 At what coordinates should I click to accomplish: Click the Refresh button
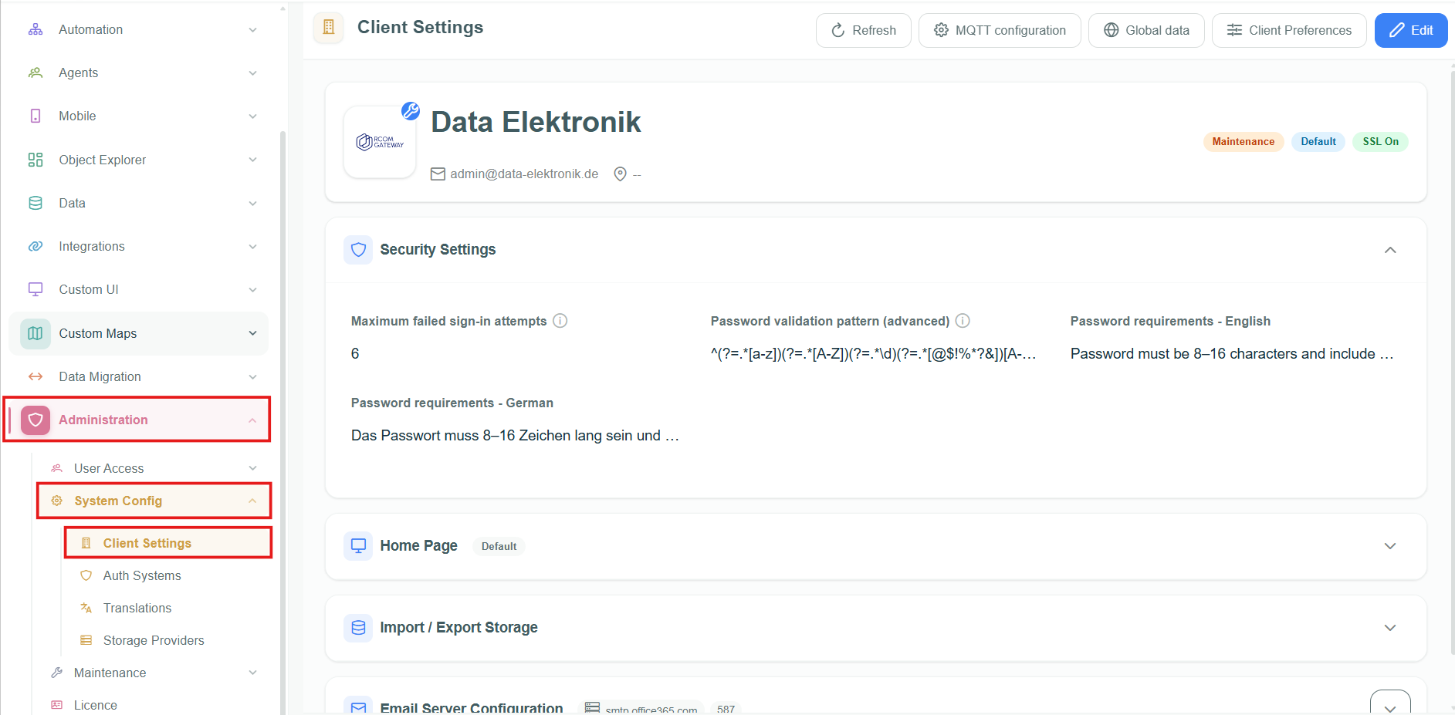pyautogui.click(x=863, y=30)
